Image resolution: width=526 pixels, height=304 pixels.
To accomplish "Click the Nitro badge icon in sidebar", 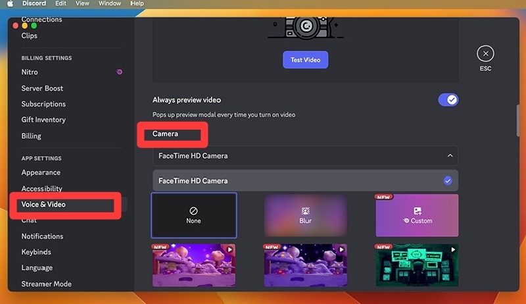I will point(119,72).
